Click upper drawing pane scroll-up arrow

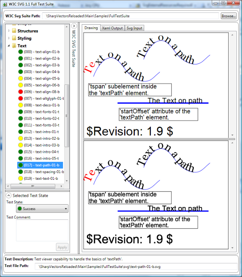coord(232,35)
